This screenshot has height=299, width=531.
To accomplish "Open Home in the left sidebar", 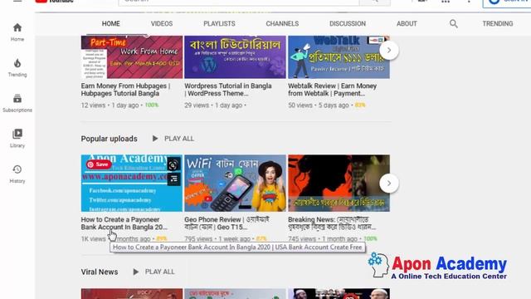I will point(17,32).
